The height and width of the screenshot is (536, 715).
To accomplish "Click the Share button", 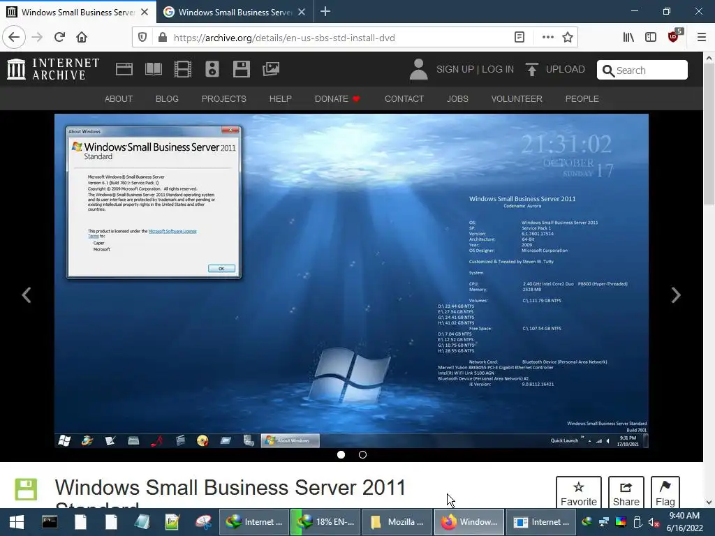I will (626, 493).
